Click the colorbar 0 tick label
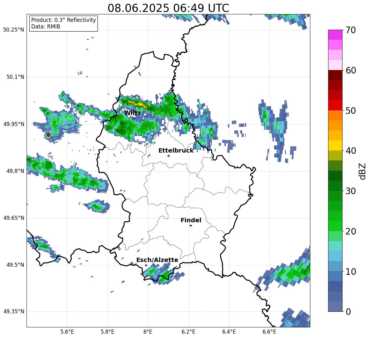 click(348, 311)
